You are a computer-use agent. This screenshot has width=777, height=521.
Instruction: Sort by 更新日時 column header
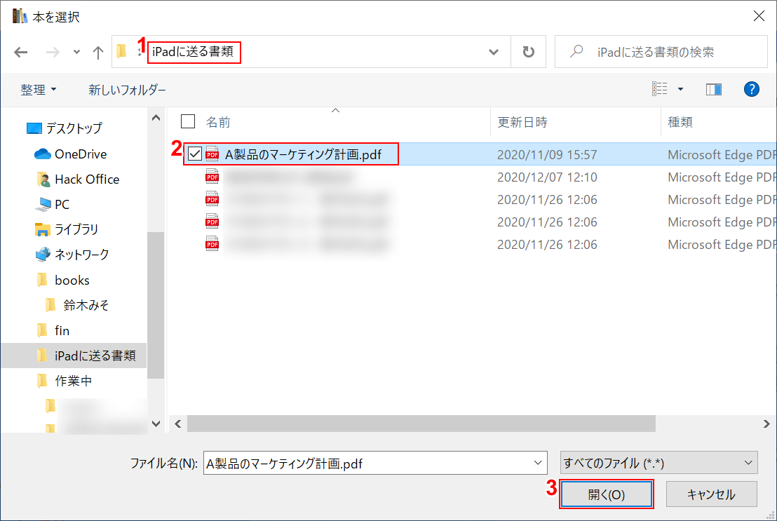[522, 122]
